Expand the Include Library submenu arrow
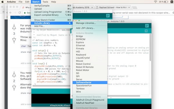The width and height of the screenshot is (174, 109). (70, 23)
